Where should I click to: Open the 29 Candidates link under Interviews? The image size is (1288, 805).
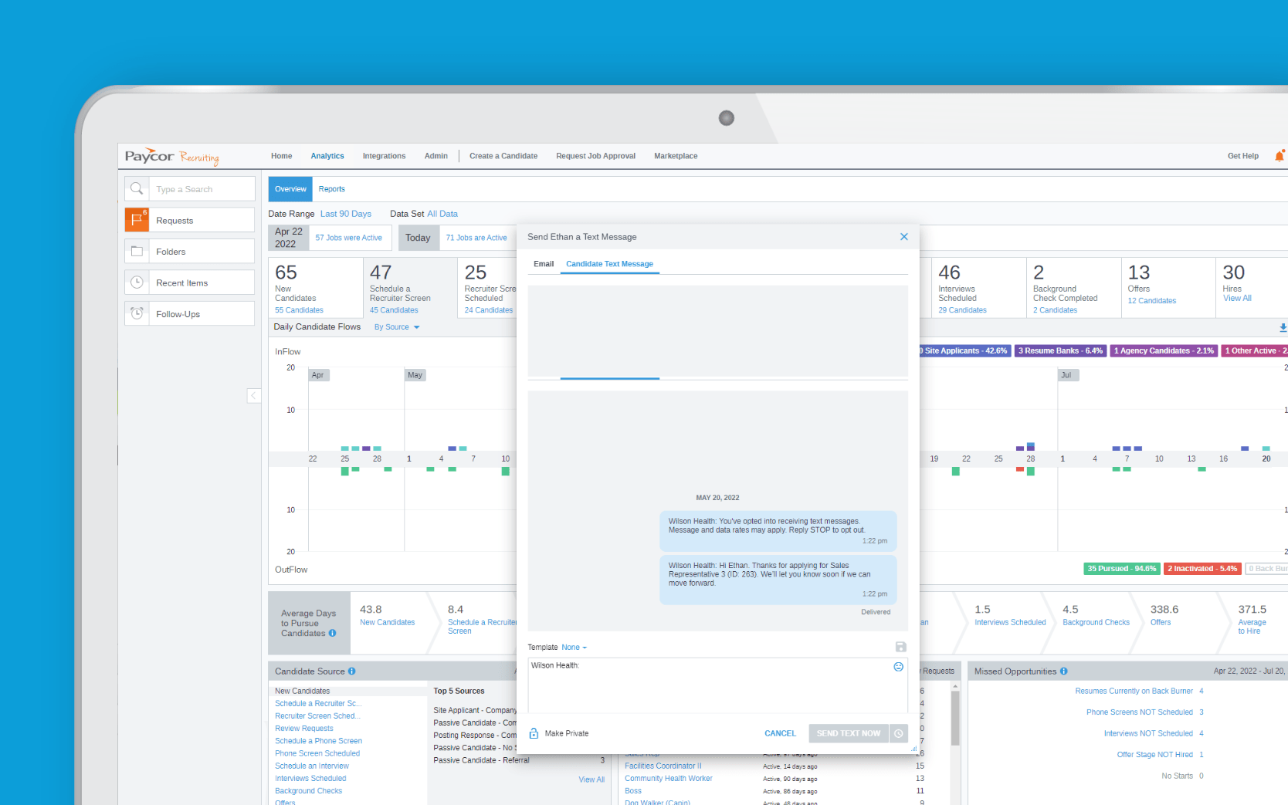point(962,310)
